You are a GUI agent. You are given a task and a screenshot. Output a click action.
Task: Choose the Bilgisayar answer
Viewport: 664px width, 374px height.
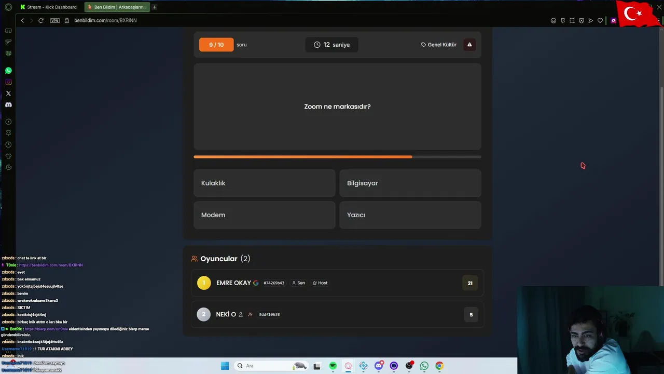tap(410, 183)
